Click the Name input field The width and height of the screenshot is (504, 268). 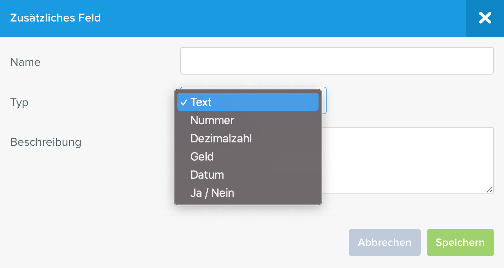tap(337, 61)
